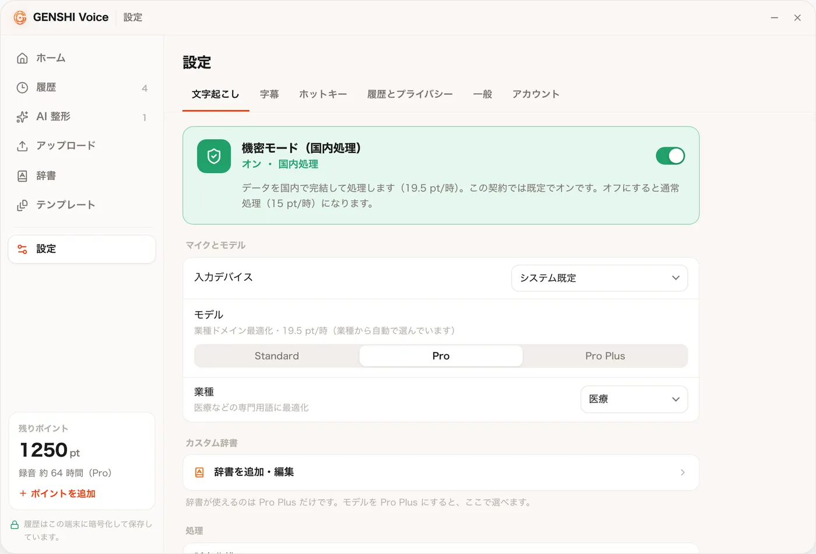Switch to the 文字起こし tab
The width and height of the screenshot is (816, 554).
(216, 94)
